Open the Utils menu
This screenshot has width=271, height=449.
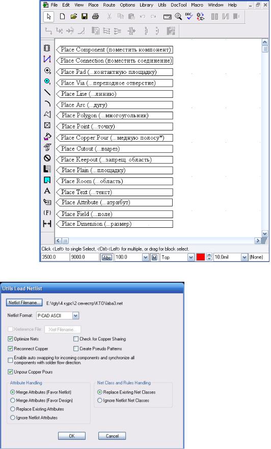pyautogui.click(x=162, y=5)
